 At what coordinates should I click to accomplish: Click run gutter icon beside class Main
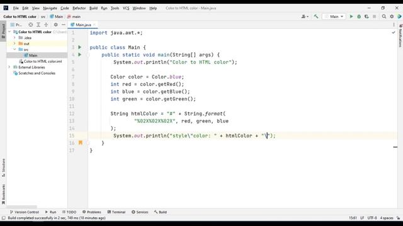(x=80, y=47)
